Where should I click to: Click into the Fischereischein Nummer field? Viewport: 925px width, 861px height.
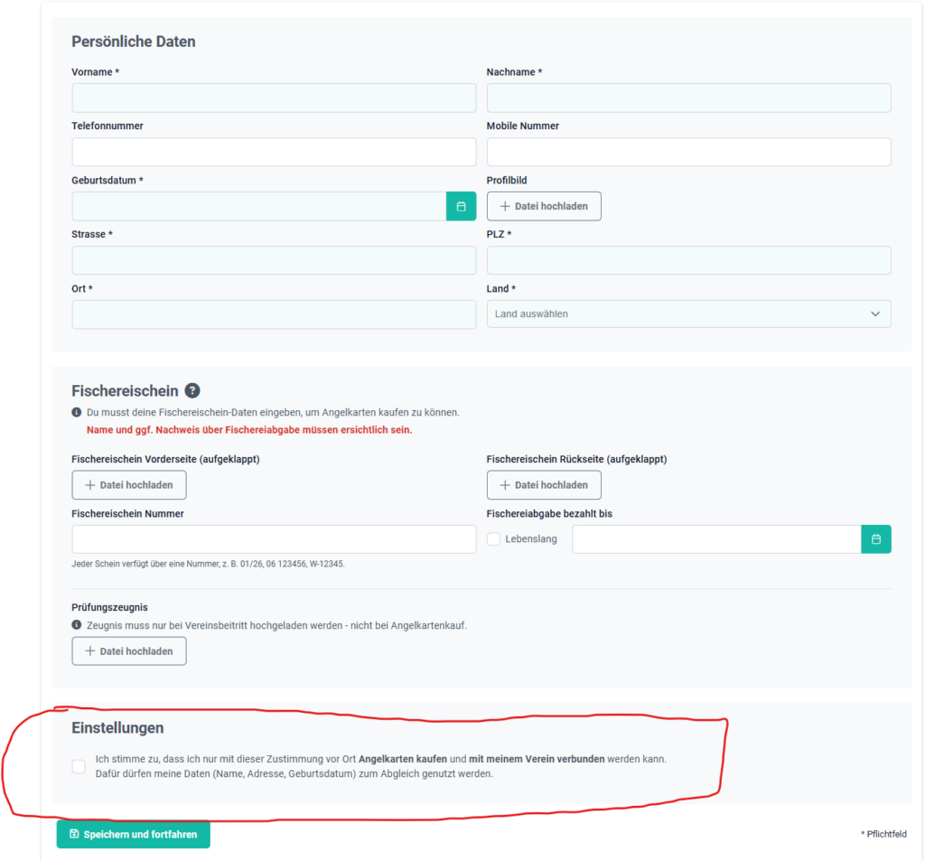(x=274, y=538)
